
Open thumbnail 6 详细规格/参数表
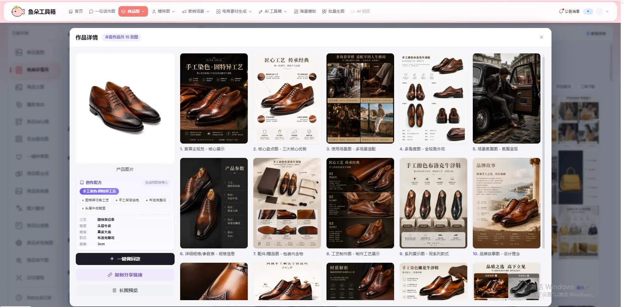coord(214,203)
